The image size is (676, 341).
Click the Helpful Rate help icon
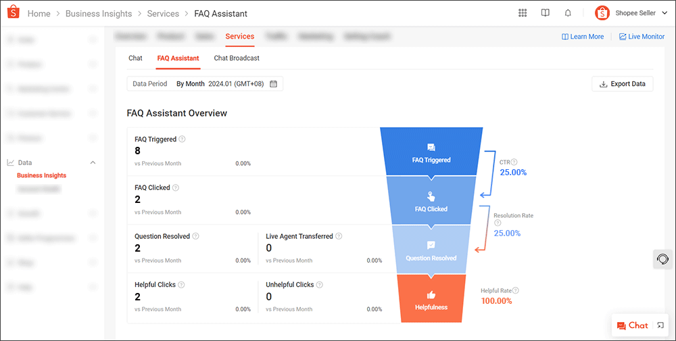click(x=516, y=291)
